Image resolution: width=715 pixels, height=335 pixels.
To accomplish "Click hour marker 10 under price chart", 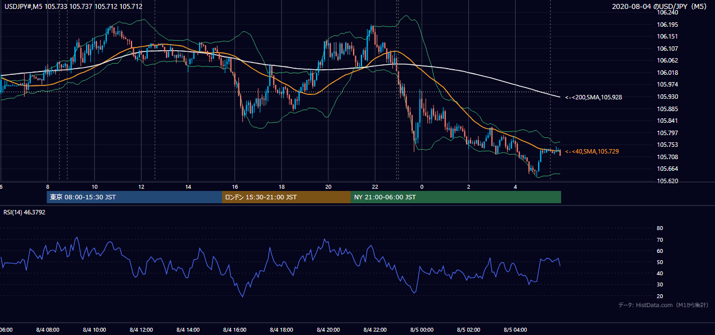I will pyautogui.click(x=95, y=186).
